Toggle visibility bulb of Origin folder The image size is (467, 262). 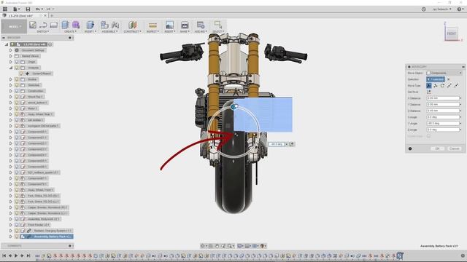(17, 62)
